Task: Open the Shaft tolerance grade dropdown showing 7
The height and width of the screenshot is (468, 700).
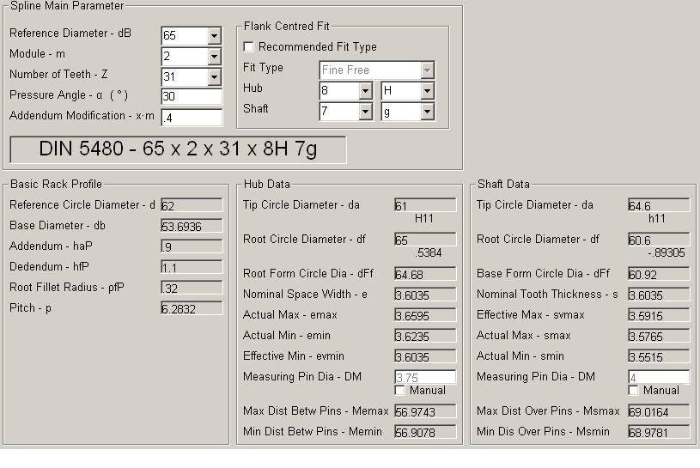Action: tap(365, 112)
